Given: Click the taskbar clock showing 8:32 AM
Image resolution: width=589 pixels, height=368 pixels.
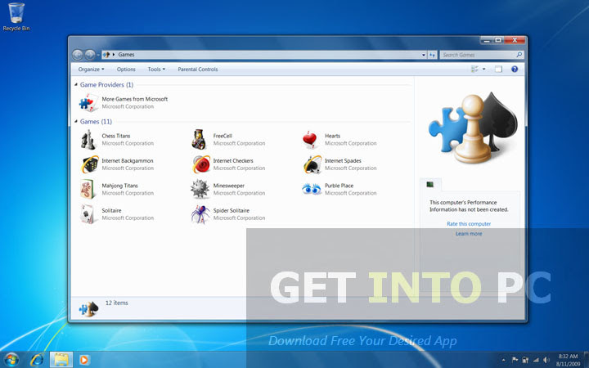Looking at the screenshot, I should point(568,360).
